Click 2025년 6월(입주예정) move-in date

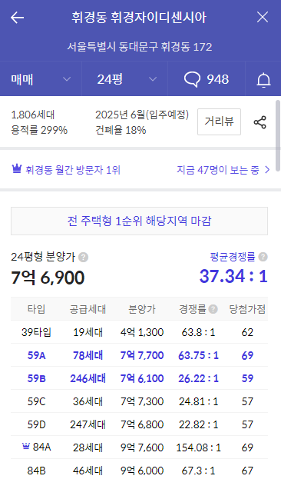(142, 115)
